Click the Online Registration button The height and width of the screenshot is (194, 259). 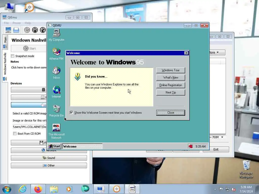click(x=171, y=85)
